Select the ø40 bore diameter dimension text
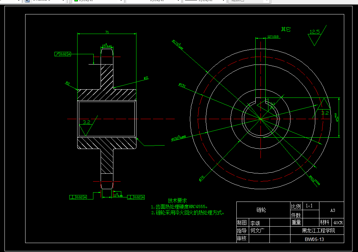The image size is (358, 252). click(314, 180)
